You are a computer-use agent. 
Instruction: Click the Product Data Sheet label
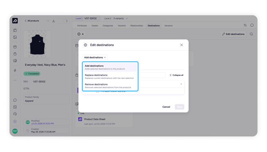tap(95, 119)
